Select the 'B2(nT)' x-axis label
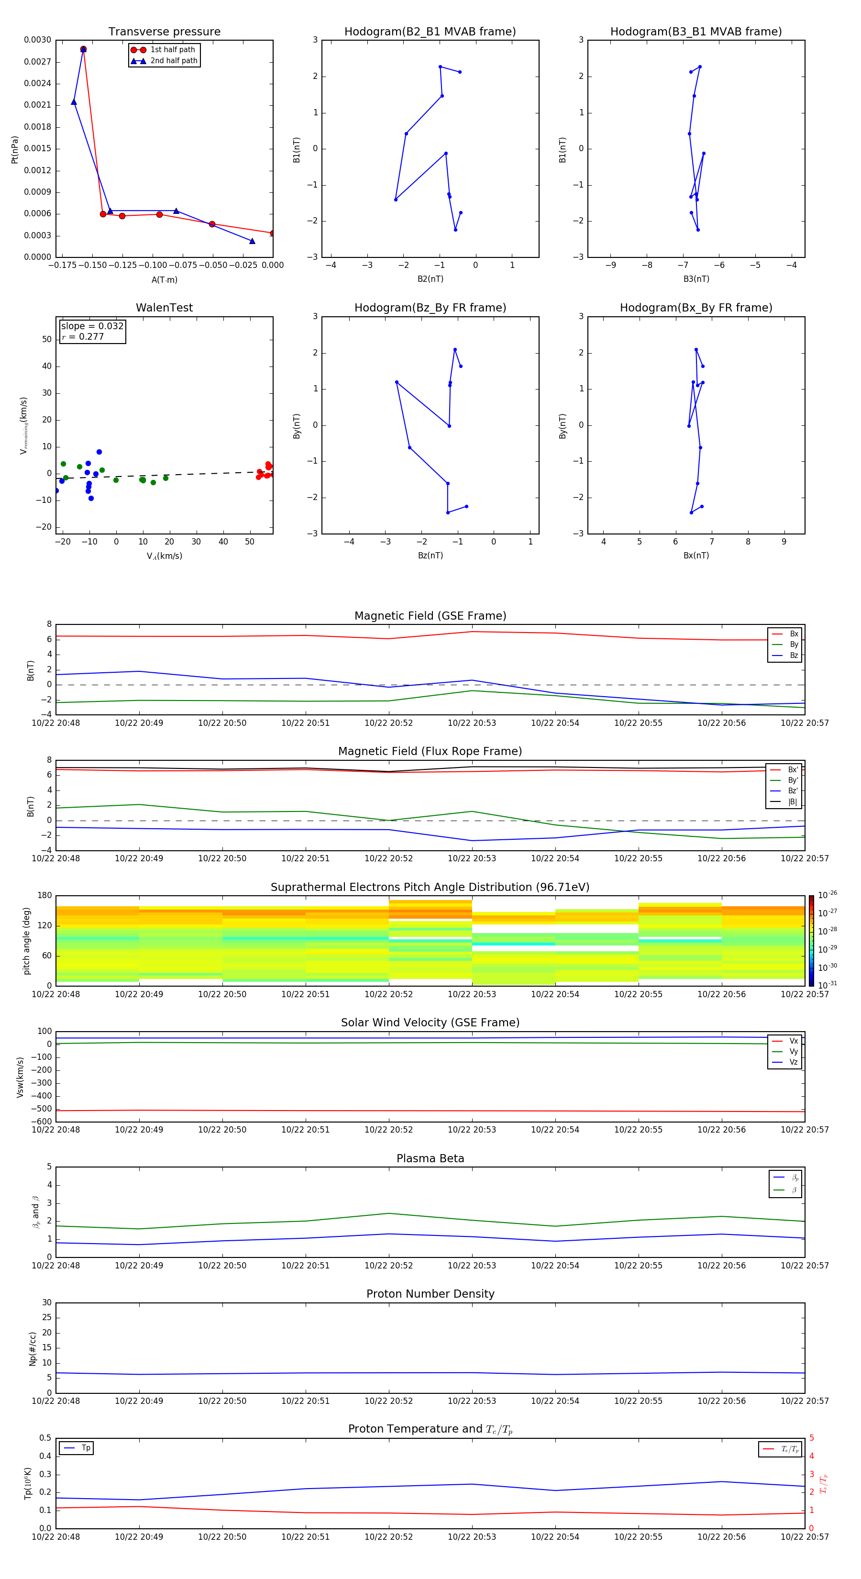Image resolution: width=861 pixels, height=1579 pixels. click(x=430, y=279)
